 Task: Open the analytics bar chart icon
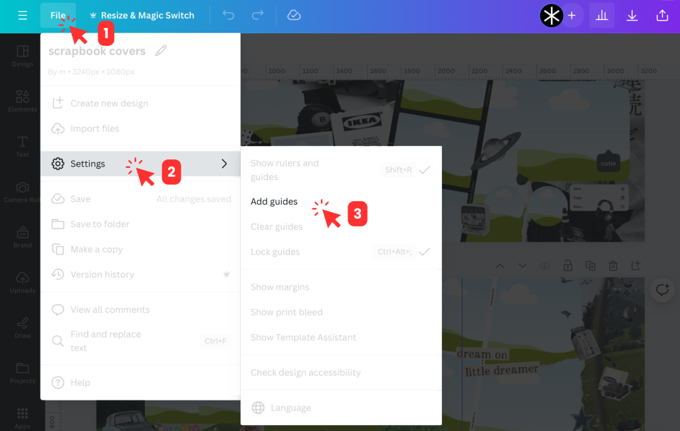(x=602, y=15)
